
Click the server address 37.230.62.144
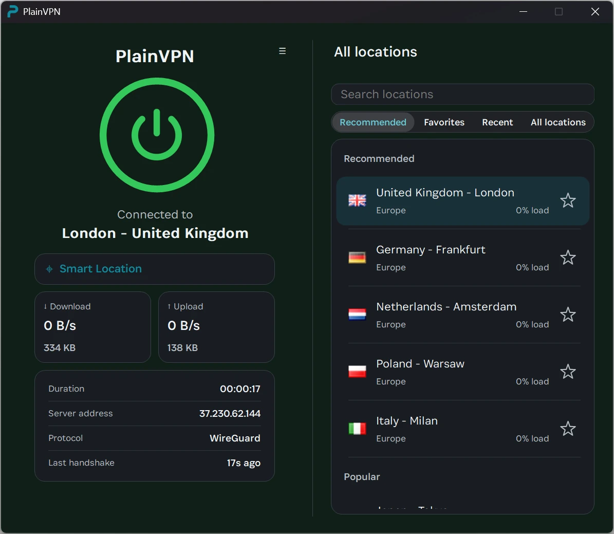(x=230, y=413)
